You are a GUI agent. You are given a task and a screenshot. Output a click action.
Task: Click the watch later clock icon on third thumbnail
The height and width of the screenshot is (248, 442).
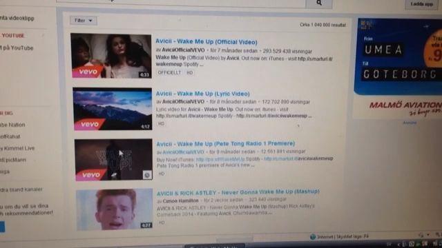147,175
